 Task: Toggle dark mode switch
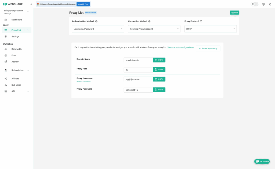coord(254,4)
